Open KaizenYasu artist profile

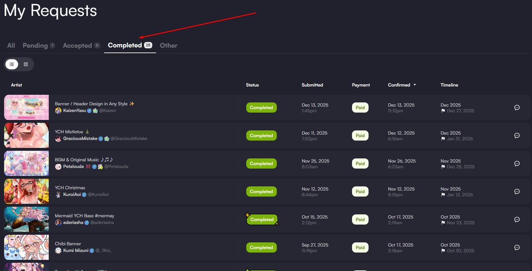[x=74, y=110]
